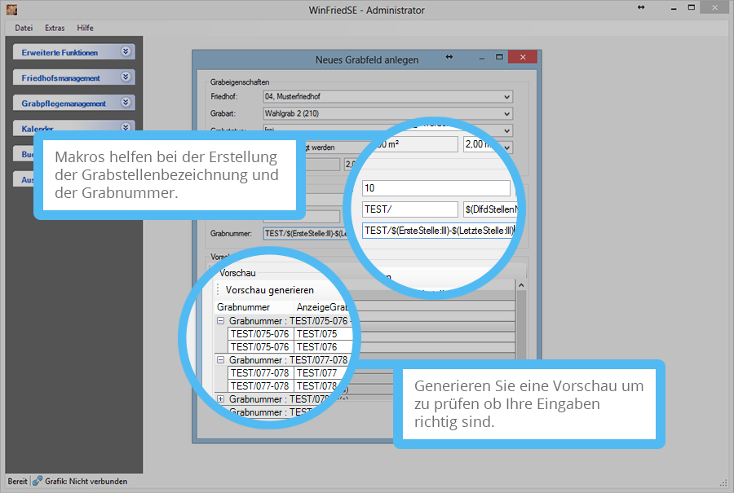Image resolution: width=734 pixels, height=493 pixels.
Task: Expand the collapsed Grabnummer TEST/079 group
Action: click(x=221, y=399)
